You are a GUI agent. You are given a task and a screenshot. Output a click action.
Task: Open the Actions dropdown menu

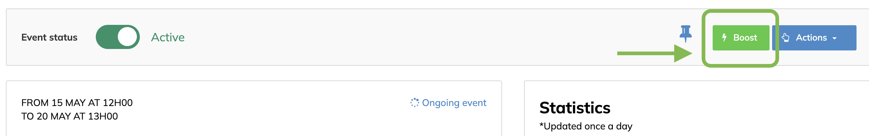click(814, 38)
